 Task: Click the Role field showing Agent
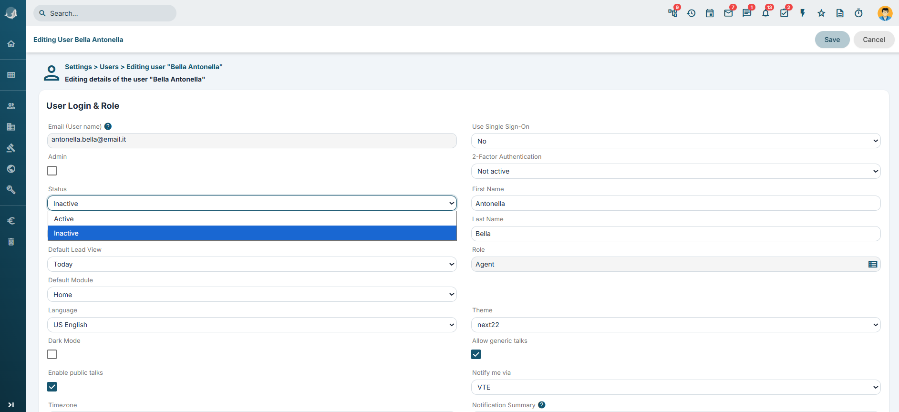pos(676,264)
